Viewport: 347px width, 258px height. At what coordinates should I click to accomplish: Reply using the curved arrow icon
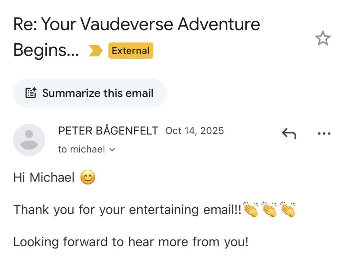tap(289, 134)
